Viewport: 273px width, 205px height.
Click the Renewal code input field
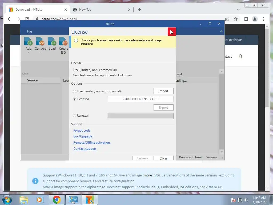pyautogui.click(x=140, y=116)
